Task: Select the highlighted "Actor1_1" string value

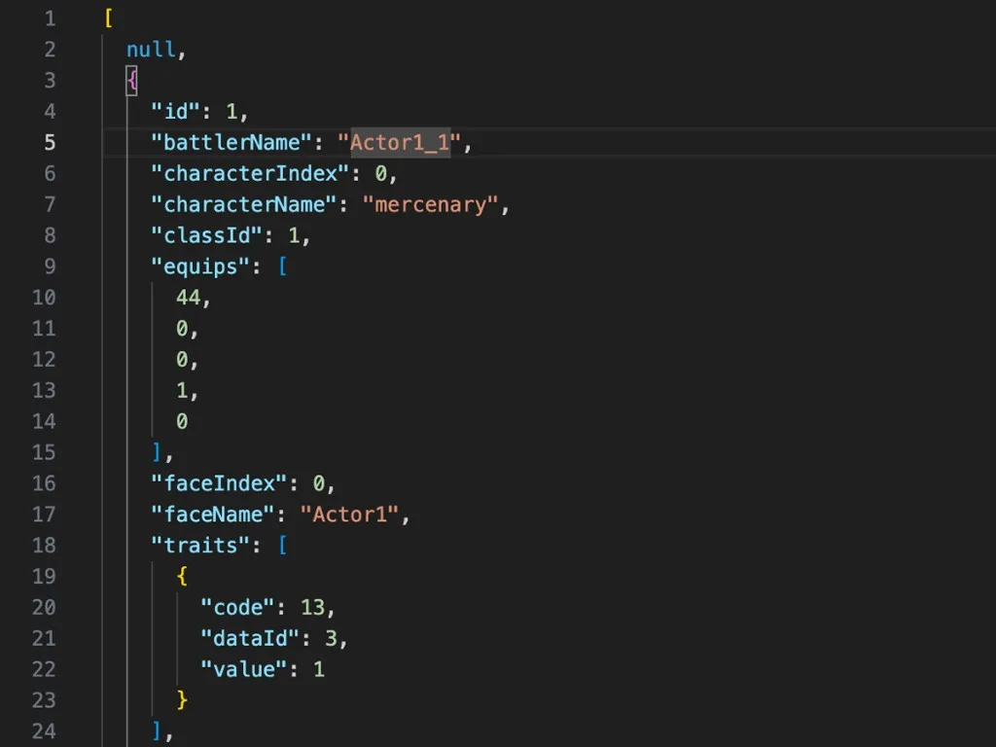Action: (x=400, y=142)
